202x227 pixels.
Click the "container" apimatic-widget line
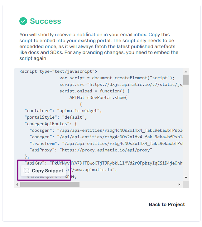63,111
